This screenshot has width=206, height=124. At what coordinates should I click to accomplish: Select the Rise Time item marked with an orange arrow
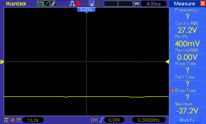coord(185,90)
